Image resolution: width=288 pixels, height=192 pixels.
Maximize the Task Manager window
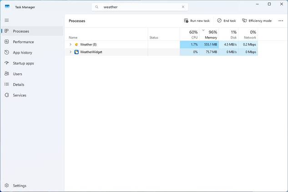pyautogui.click(x=269, y=4)
